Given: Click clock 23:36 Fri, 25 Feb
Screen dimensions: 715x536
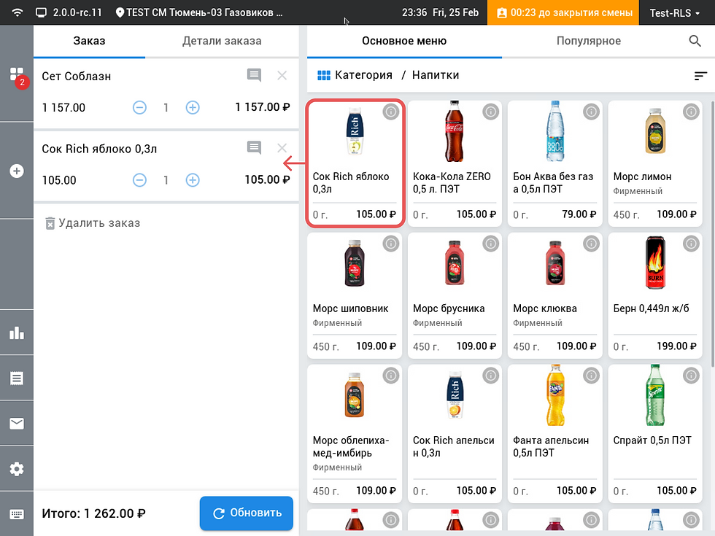Looking at the screenshot, I should tap(440, 13).
